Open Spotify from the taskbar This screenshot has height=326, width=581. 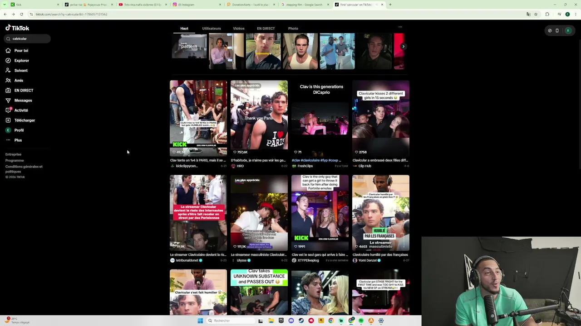[361, 321]
